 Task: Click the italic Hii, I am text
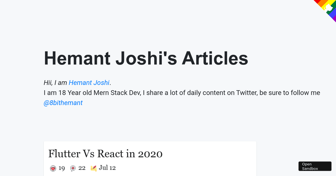pyautogui.click(x=55, y=83)
